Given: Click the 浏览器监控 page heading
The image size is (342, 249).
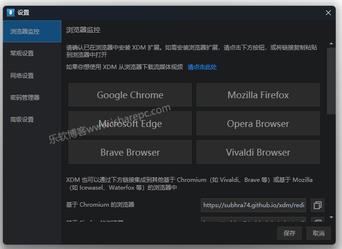Looking at the screenshot, I should click(x=83, y=30).
